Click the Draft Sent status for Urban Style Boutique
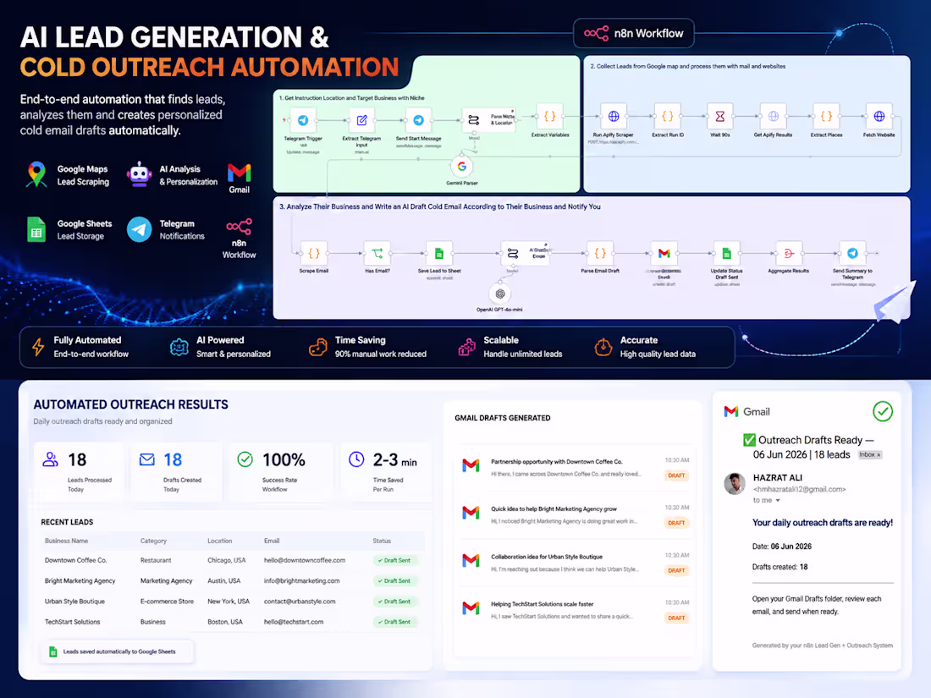 pos(395,602)
